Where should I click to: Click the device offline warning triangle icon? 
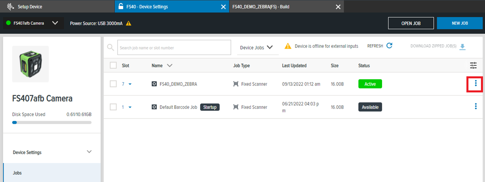[x=288, y=46]
